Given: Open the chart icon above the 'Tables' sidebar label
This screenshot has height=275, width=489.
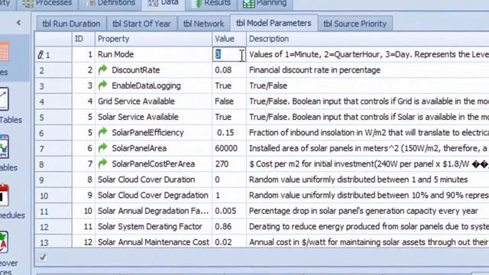Looking at the screenshot, I should point(4,99).
